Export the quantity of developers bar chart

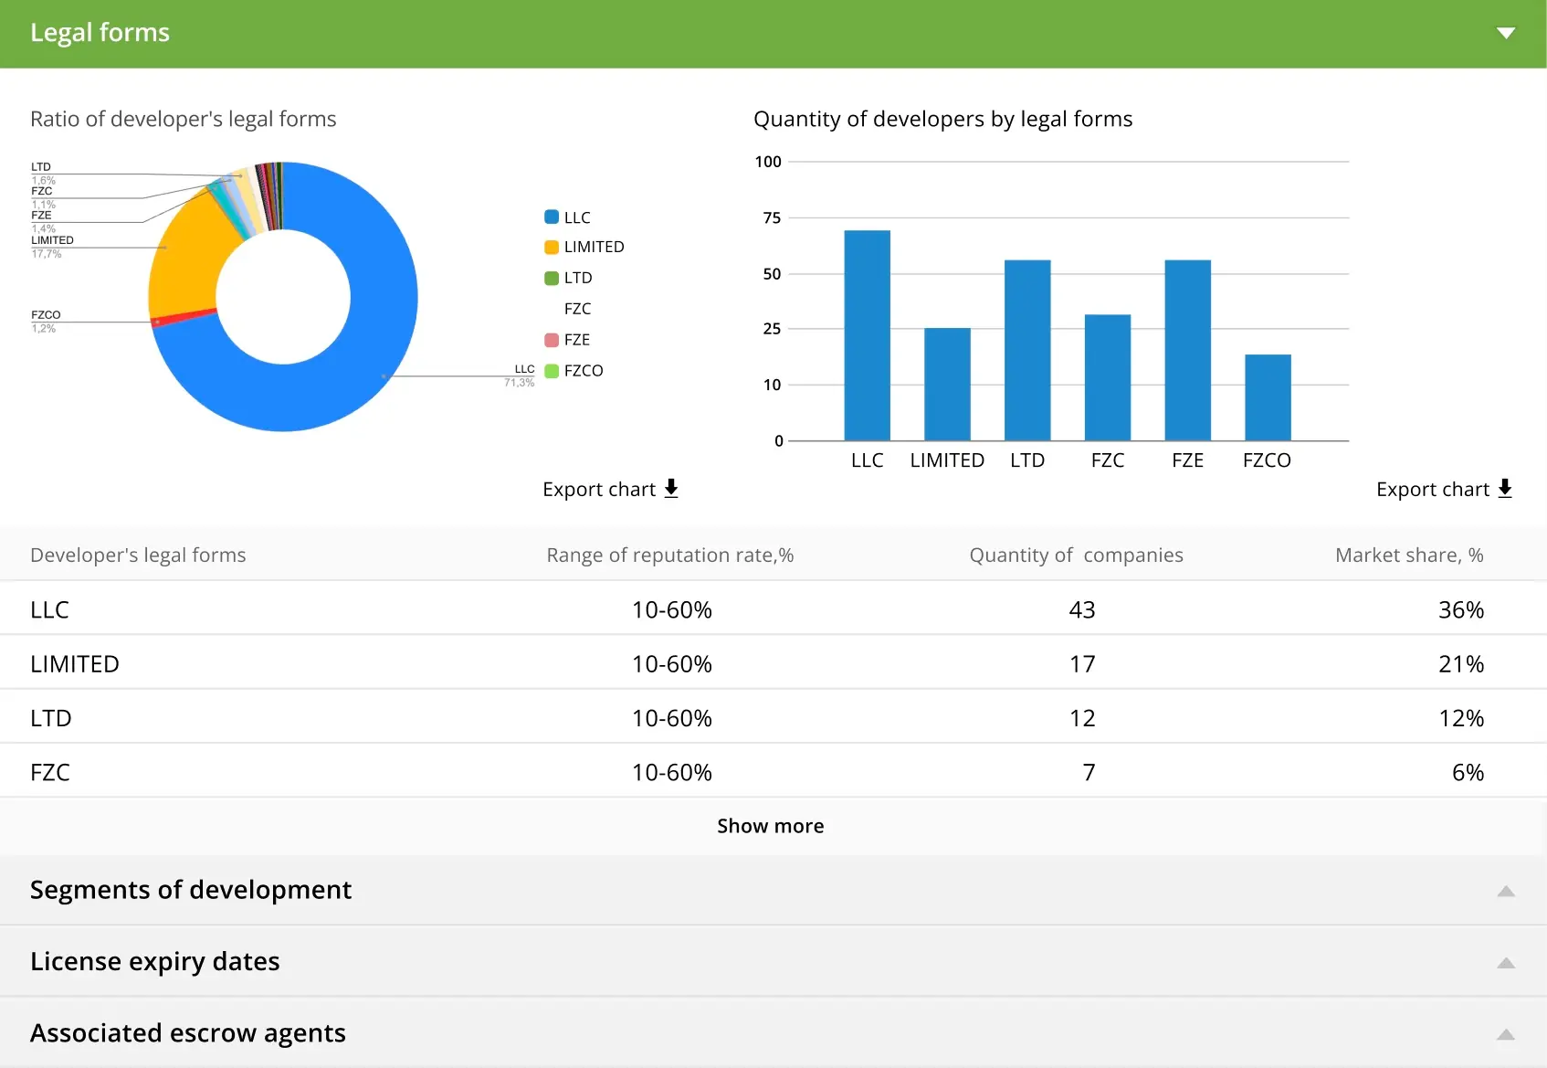[x=1444, y=489]
